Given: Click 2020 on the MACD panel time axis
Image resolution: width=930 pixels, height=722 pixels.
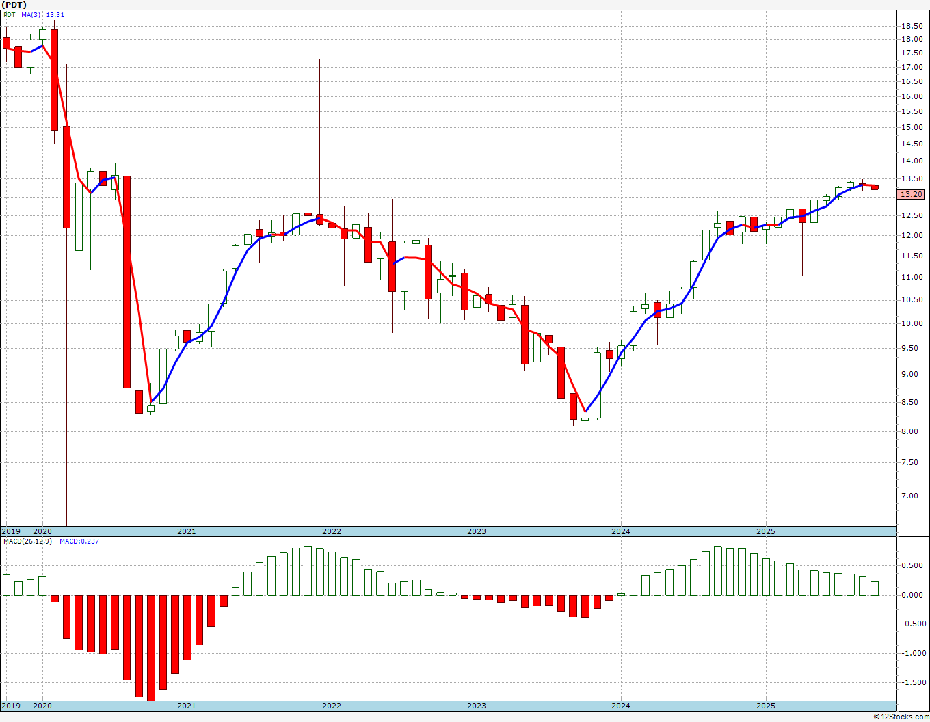Looking at the screenshot, I should [x=42, y=706].
